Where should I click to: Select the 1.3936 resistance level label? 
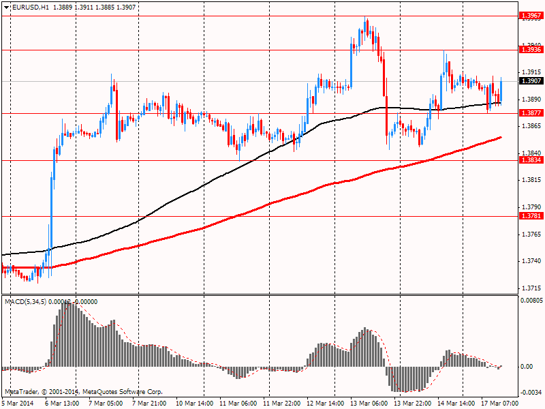(531, 50)
